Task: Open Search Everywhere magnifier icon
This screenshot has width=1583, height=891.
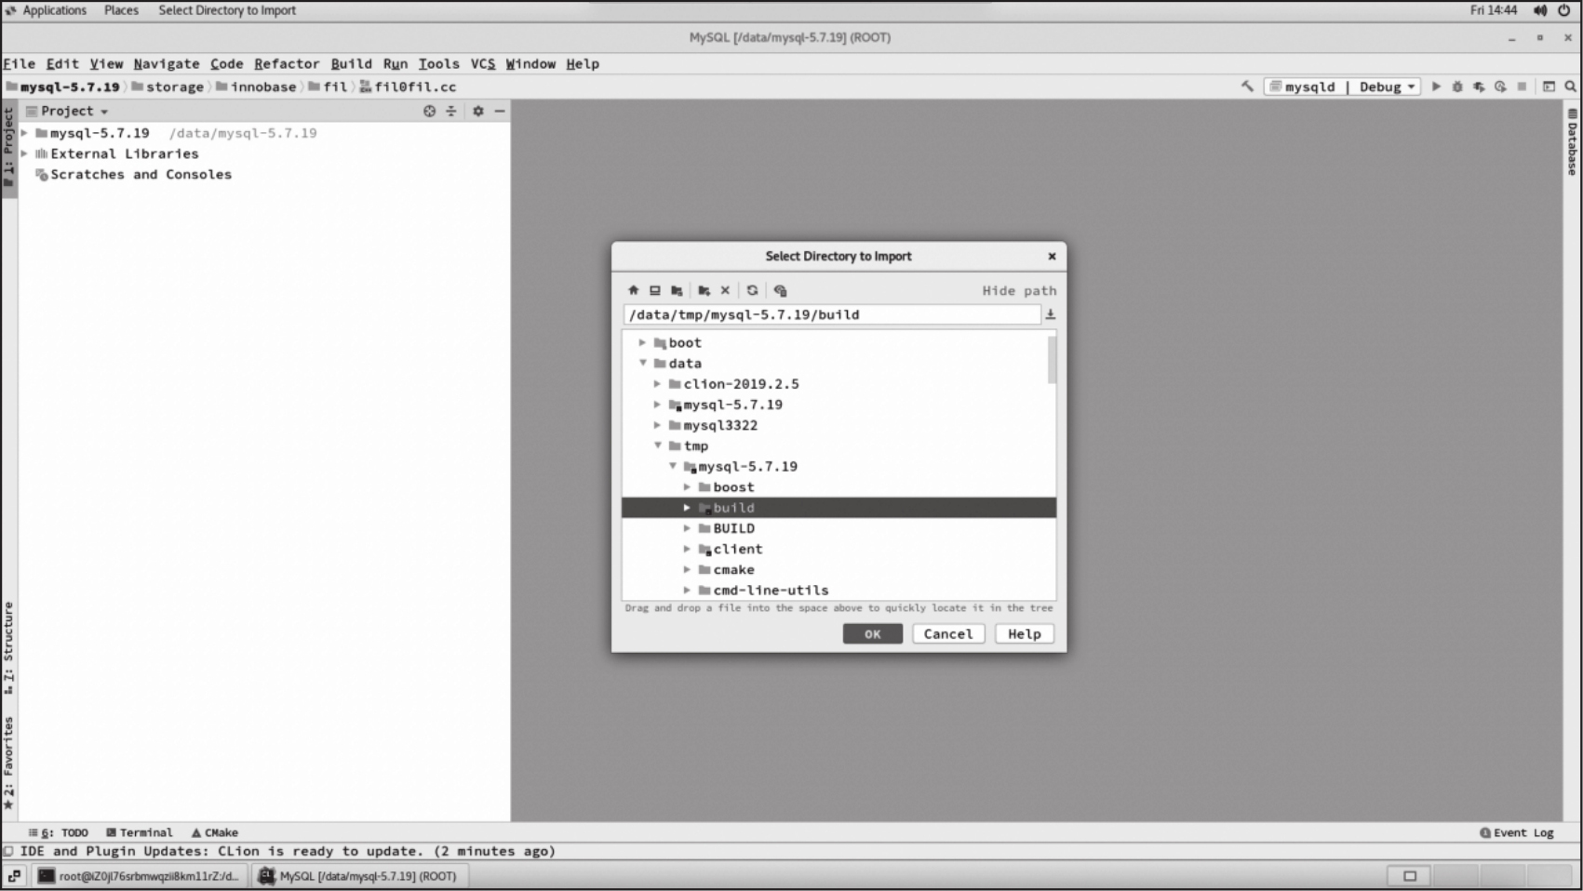Action: coord(1571,86)
